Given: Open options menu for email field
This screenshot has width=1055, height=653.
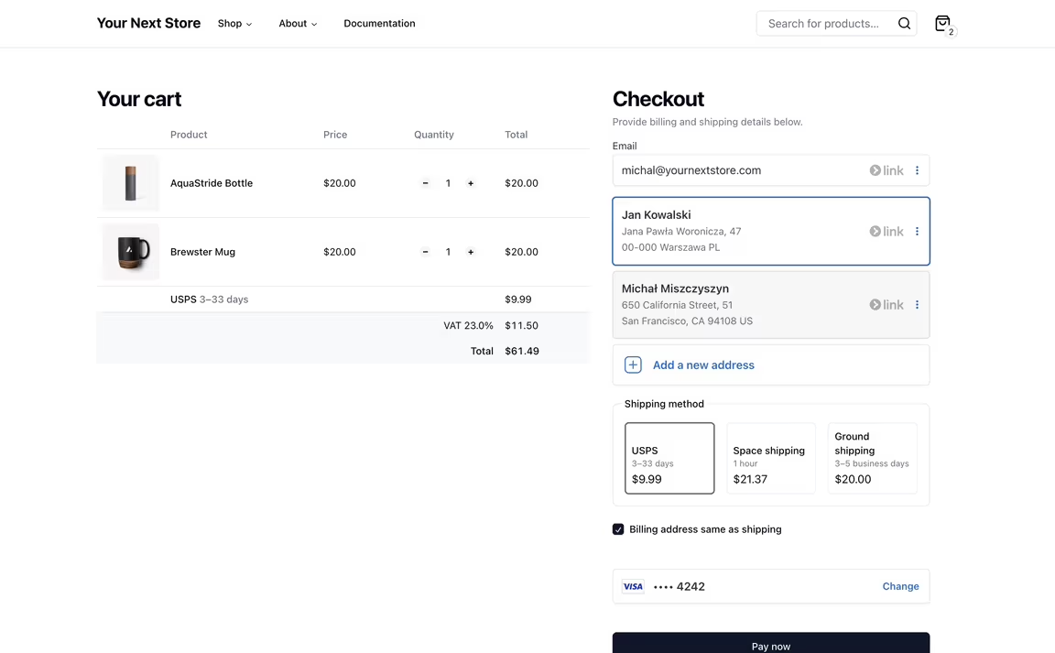Looking at the screenshot, I should pos(917,170).
